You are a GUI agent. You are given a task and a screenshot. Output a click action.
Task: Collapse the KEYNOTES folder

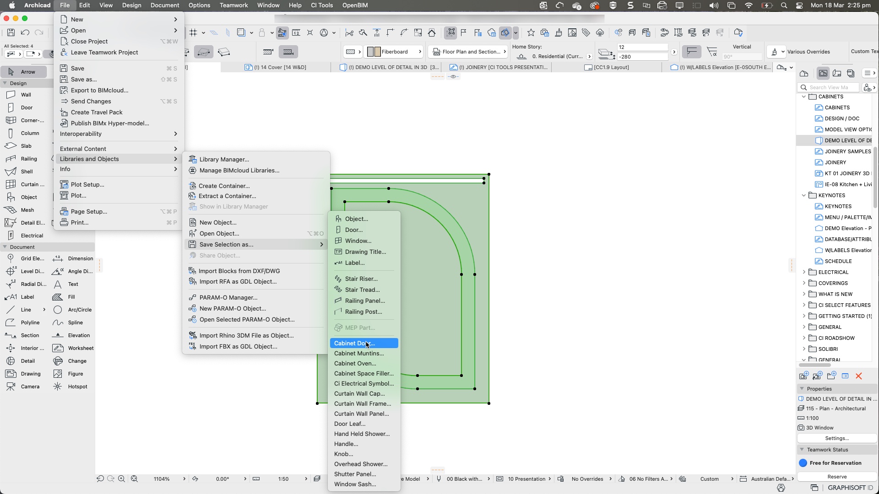point(804,195)
